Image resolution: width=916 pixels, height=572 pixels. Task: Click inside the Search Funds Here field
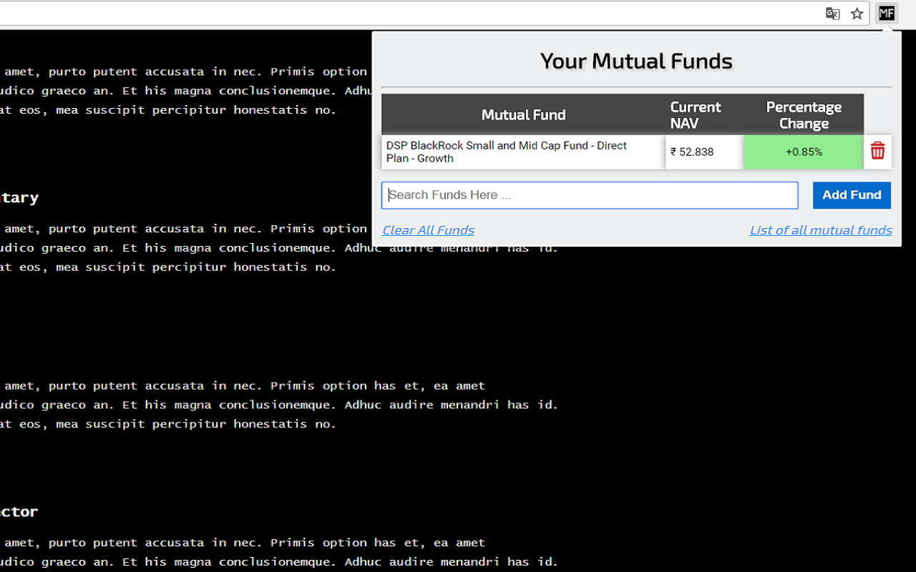click(589, 194)
